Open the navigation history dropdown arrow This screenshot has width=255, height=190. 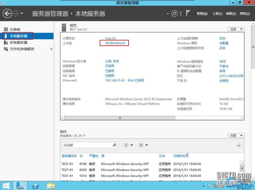pos(22,14)
